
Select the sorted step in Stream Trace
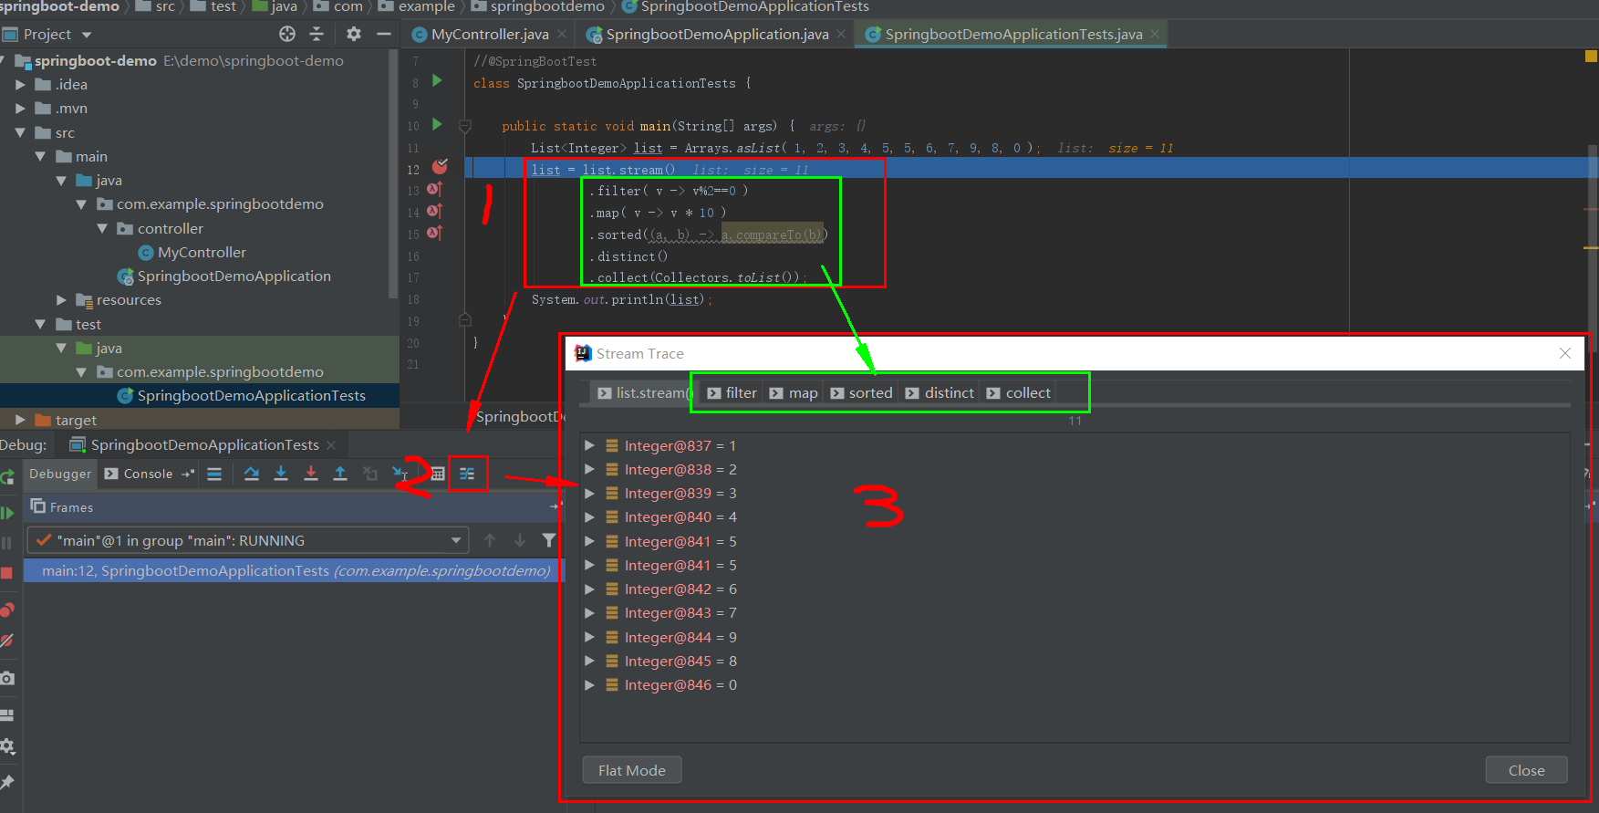[x=861, y=392]
